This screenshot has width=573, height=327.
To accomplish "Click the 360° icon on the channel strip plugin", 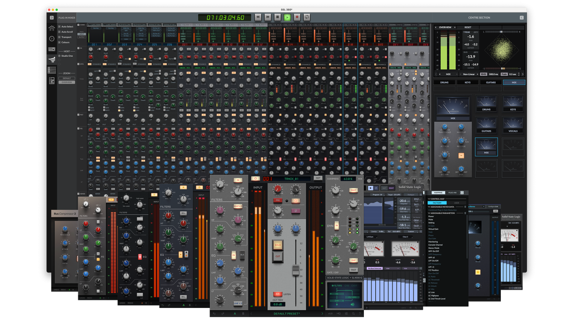I will pyautogui.click(x=318, y=178).
